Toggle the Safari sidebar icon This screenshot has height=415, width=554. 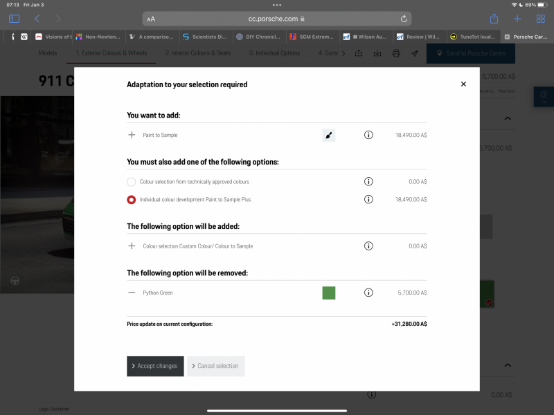(14, 19)
